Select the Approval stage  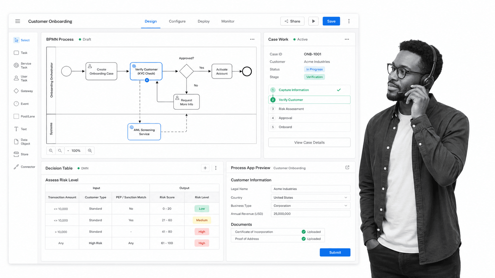pos(309,118)
